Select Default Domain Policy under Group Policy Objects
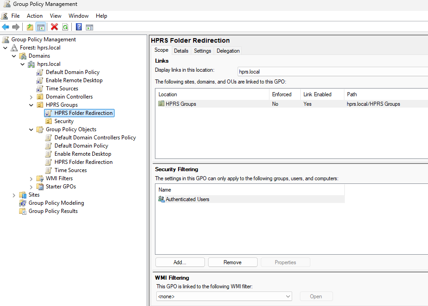The height and width of the screenshot is (306, 428). [81, 146]
